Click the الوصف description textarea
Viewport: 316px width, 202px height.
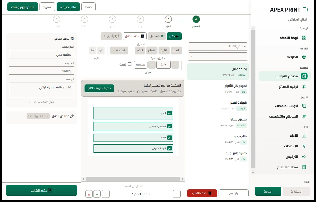click(x=41, y=90)
